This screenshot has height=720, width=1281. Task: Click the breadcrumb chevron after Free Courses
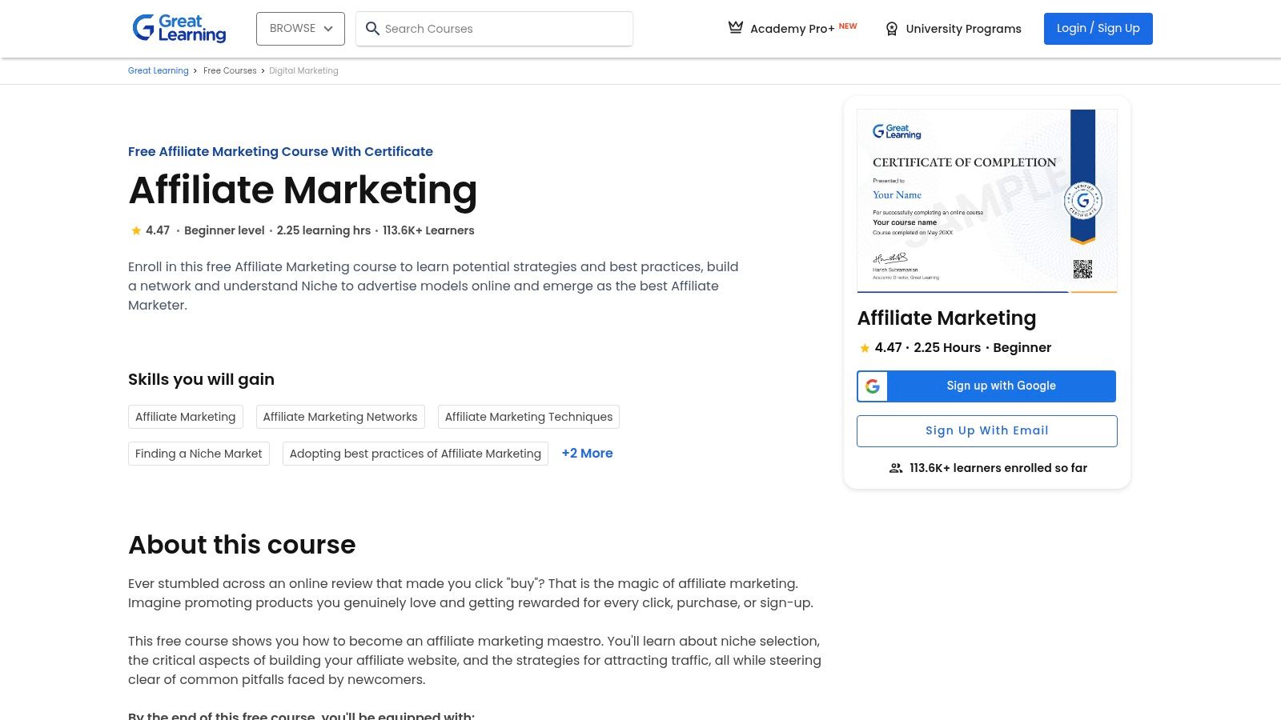pos(263,70)
